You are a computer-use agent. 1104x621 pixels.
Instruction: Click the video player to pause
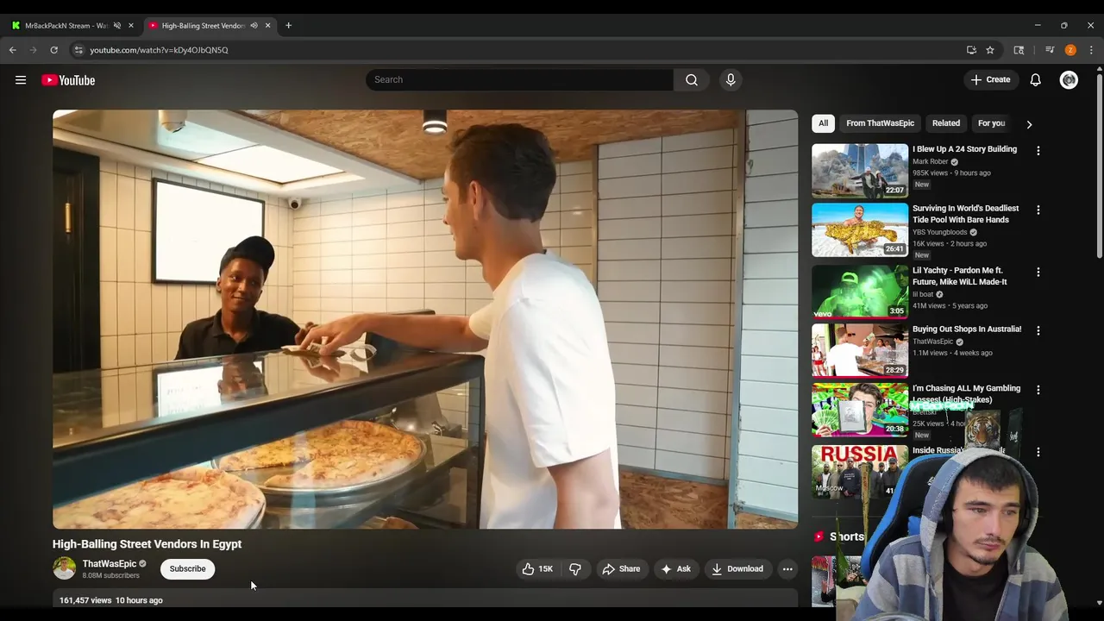(x=425, y=319)
